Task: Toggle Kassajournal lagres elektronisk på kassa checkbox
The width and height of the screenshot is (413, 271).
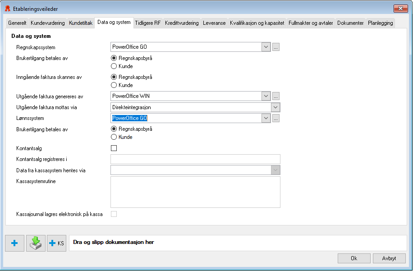Action: tap(114, 214)
